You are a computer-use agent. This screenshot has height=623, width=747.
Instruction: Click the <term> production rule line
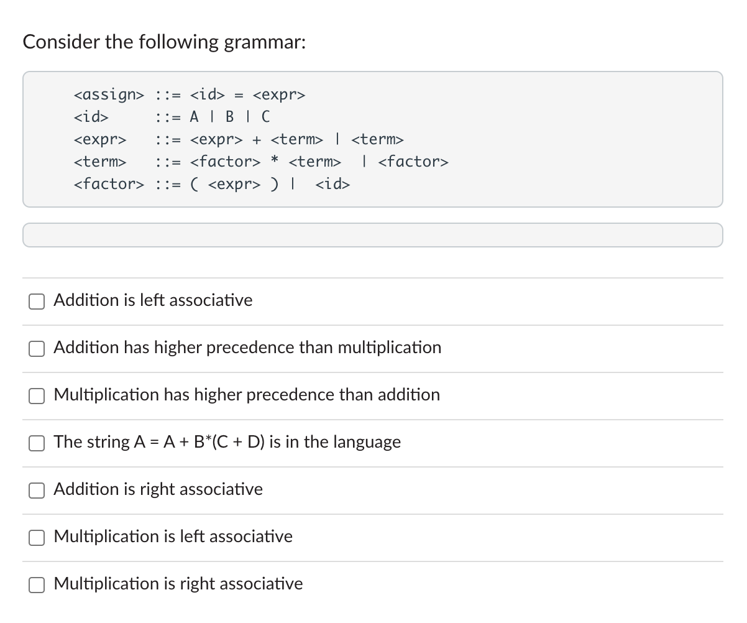point(261,162)
